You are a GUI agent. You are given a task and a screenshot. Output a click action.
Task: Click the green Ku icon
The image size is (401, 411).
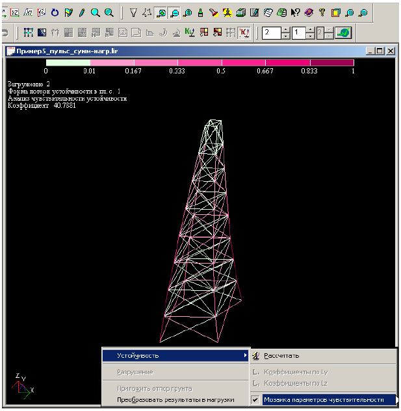190,32
